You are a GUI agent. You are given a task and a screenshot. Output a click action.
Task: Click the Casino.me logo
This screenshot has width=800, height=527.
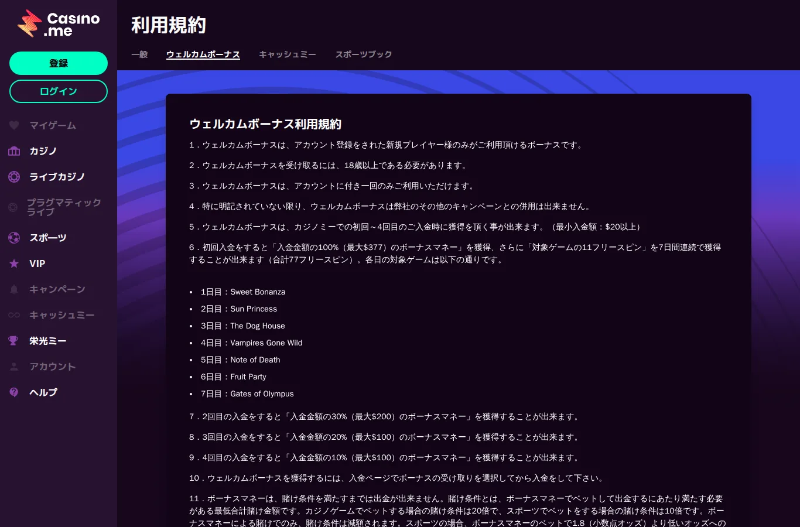(59, 24)
